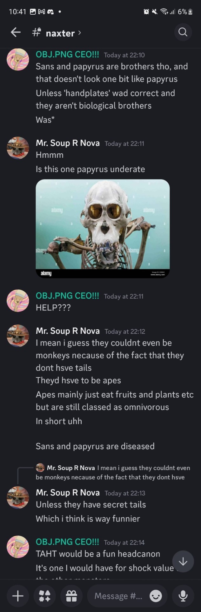This screenshot has width=201, height=612.
Task: Tap username OBJ.PNG CEO!!! on HELP??? message
Action: point(67,295)
